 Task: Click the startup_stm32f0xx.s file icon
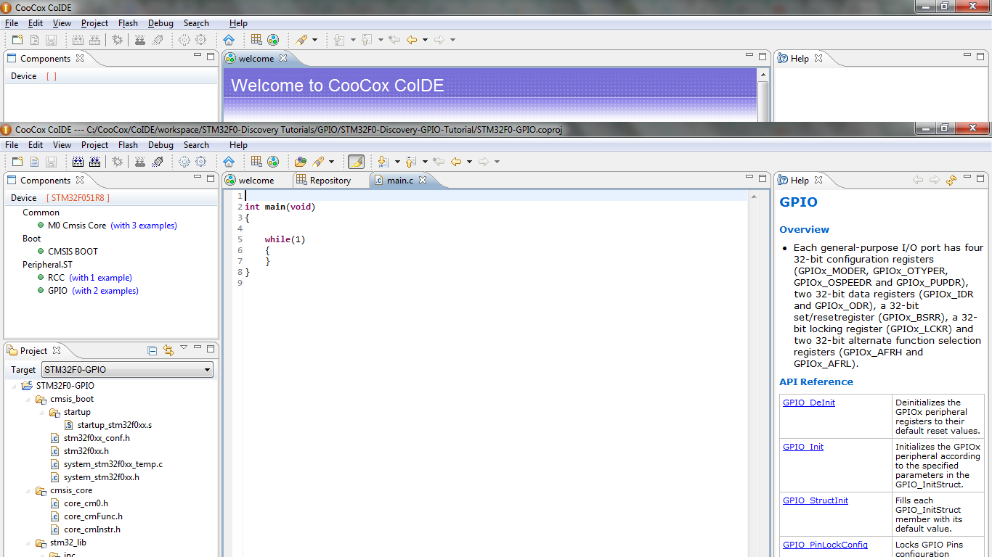coord(69,425)
